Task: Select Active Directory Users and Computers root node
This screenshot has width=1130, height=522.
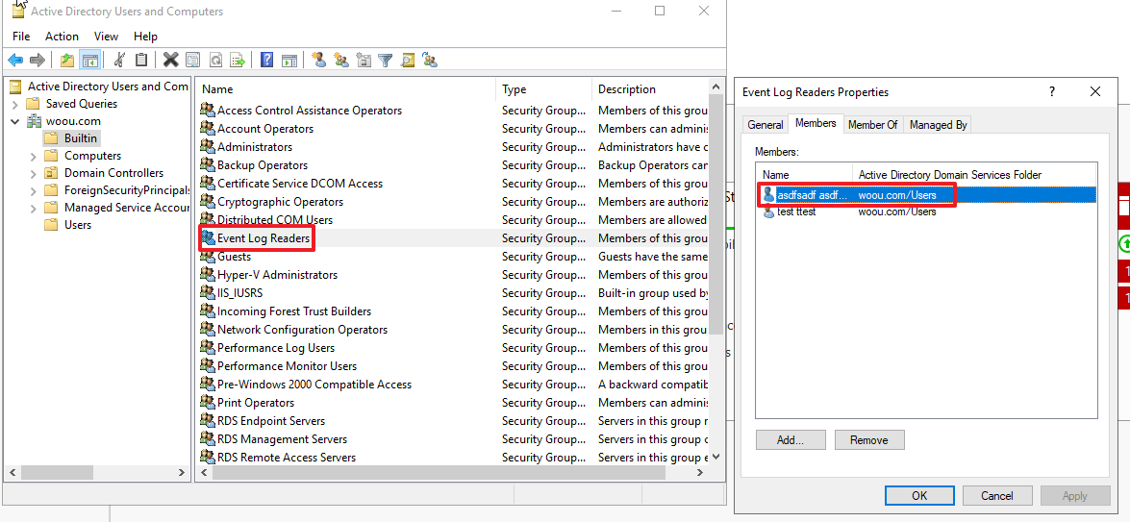Action: click(108, 87)
